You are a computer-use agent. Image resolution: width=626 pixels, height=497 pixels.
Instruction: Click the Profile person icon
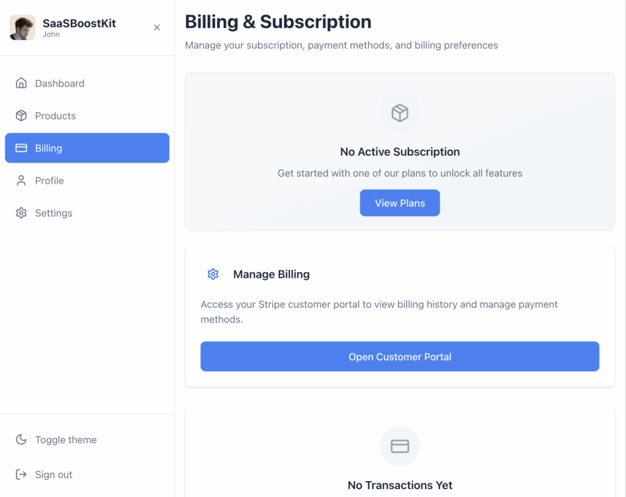coord(21,181)
